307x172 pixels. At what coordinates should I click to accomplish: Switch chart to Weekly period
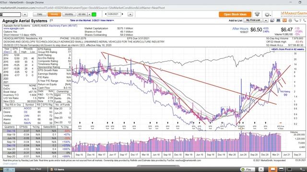click(x=54, y=14)
